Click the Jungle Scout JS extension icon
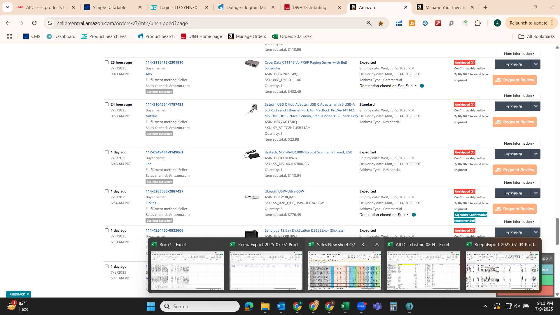The width and height of the screenshot is (560, 315). point(412,23)
